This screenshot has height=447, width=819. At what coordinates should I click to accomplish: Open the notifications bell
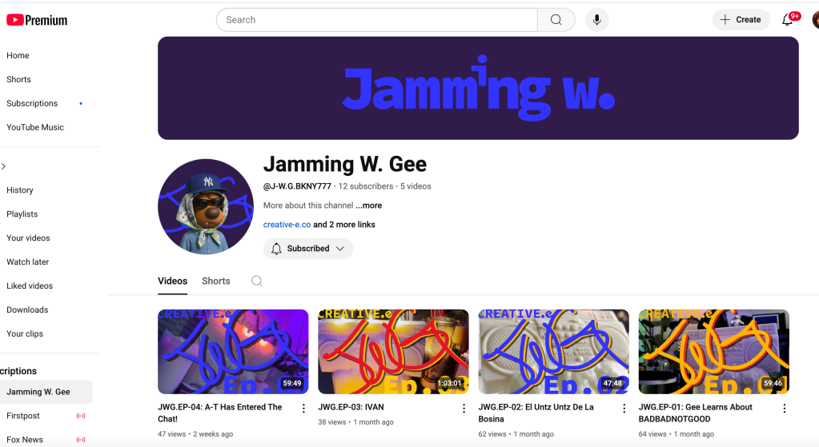[x=788, y=20]
